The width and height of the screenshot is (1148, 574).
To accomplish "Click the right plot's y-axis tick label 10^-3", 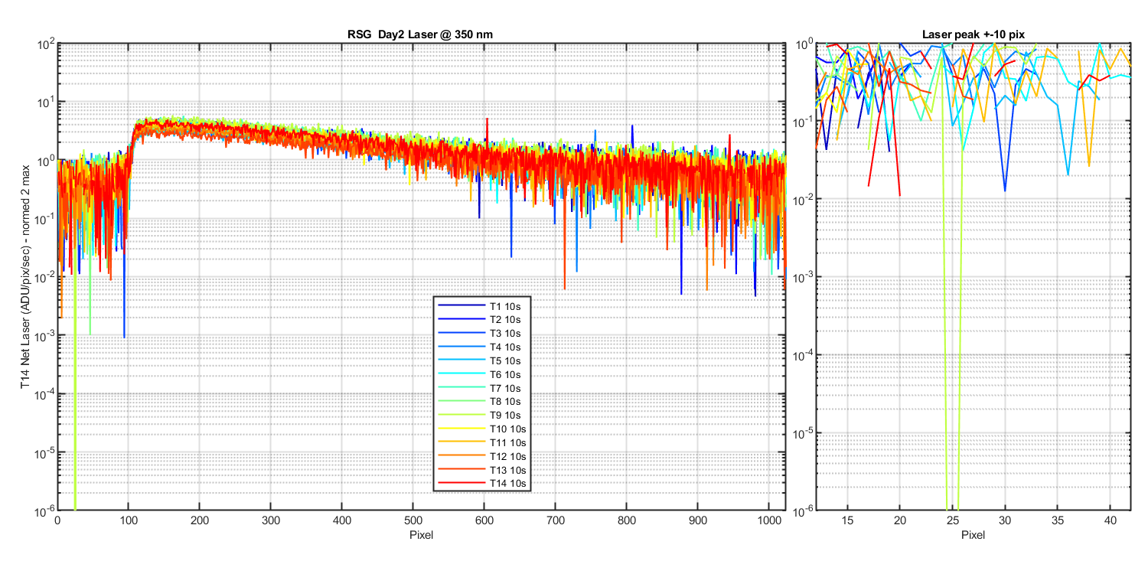I will pos(801,276).
